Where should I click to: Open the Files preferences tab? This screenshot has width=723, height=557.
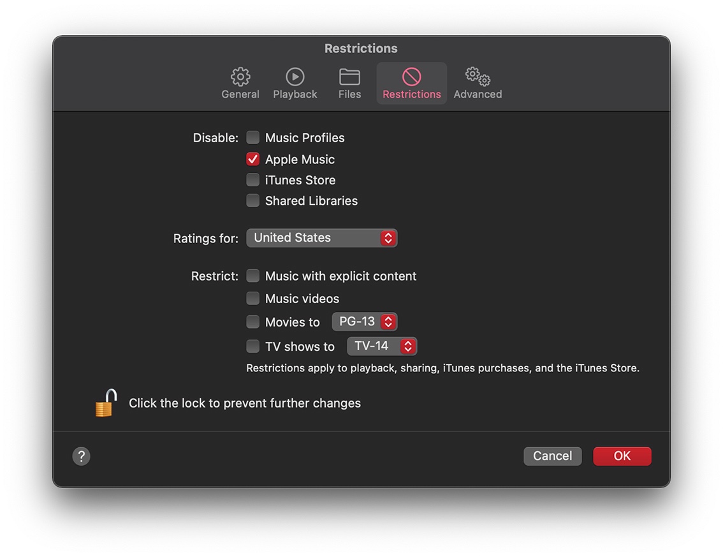[x=349, y=83]
